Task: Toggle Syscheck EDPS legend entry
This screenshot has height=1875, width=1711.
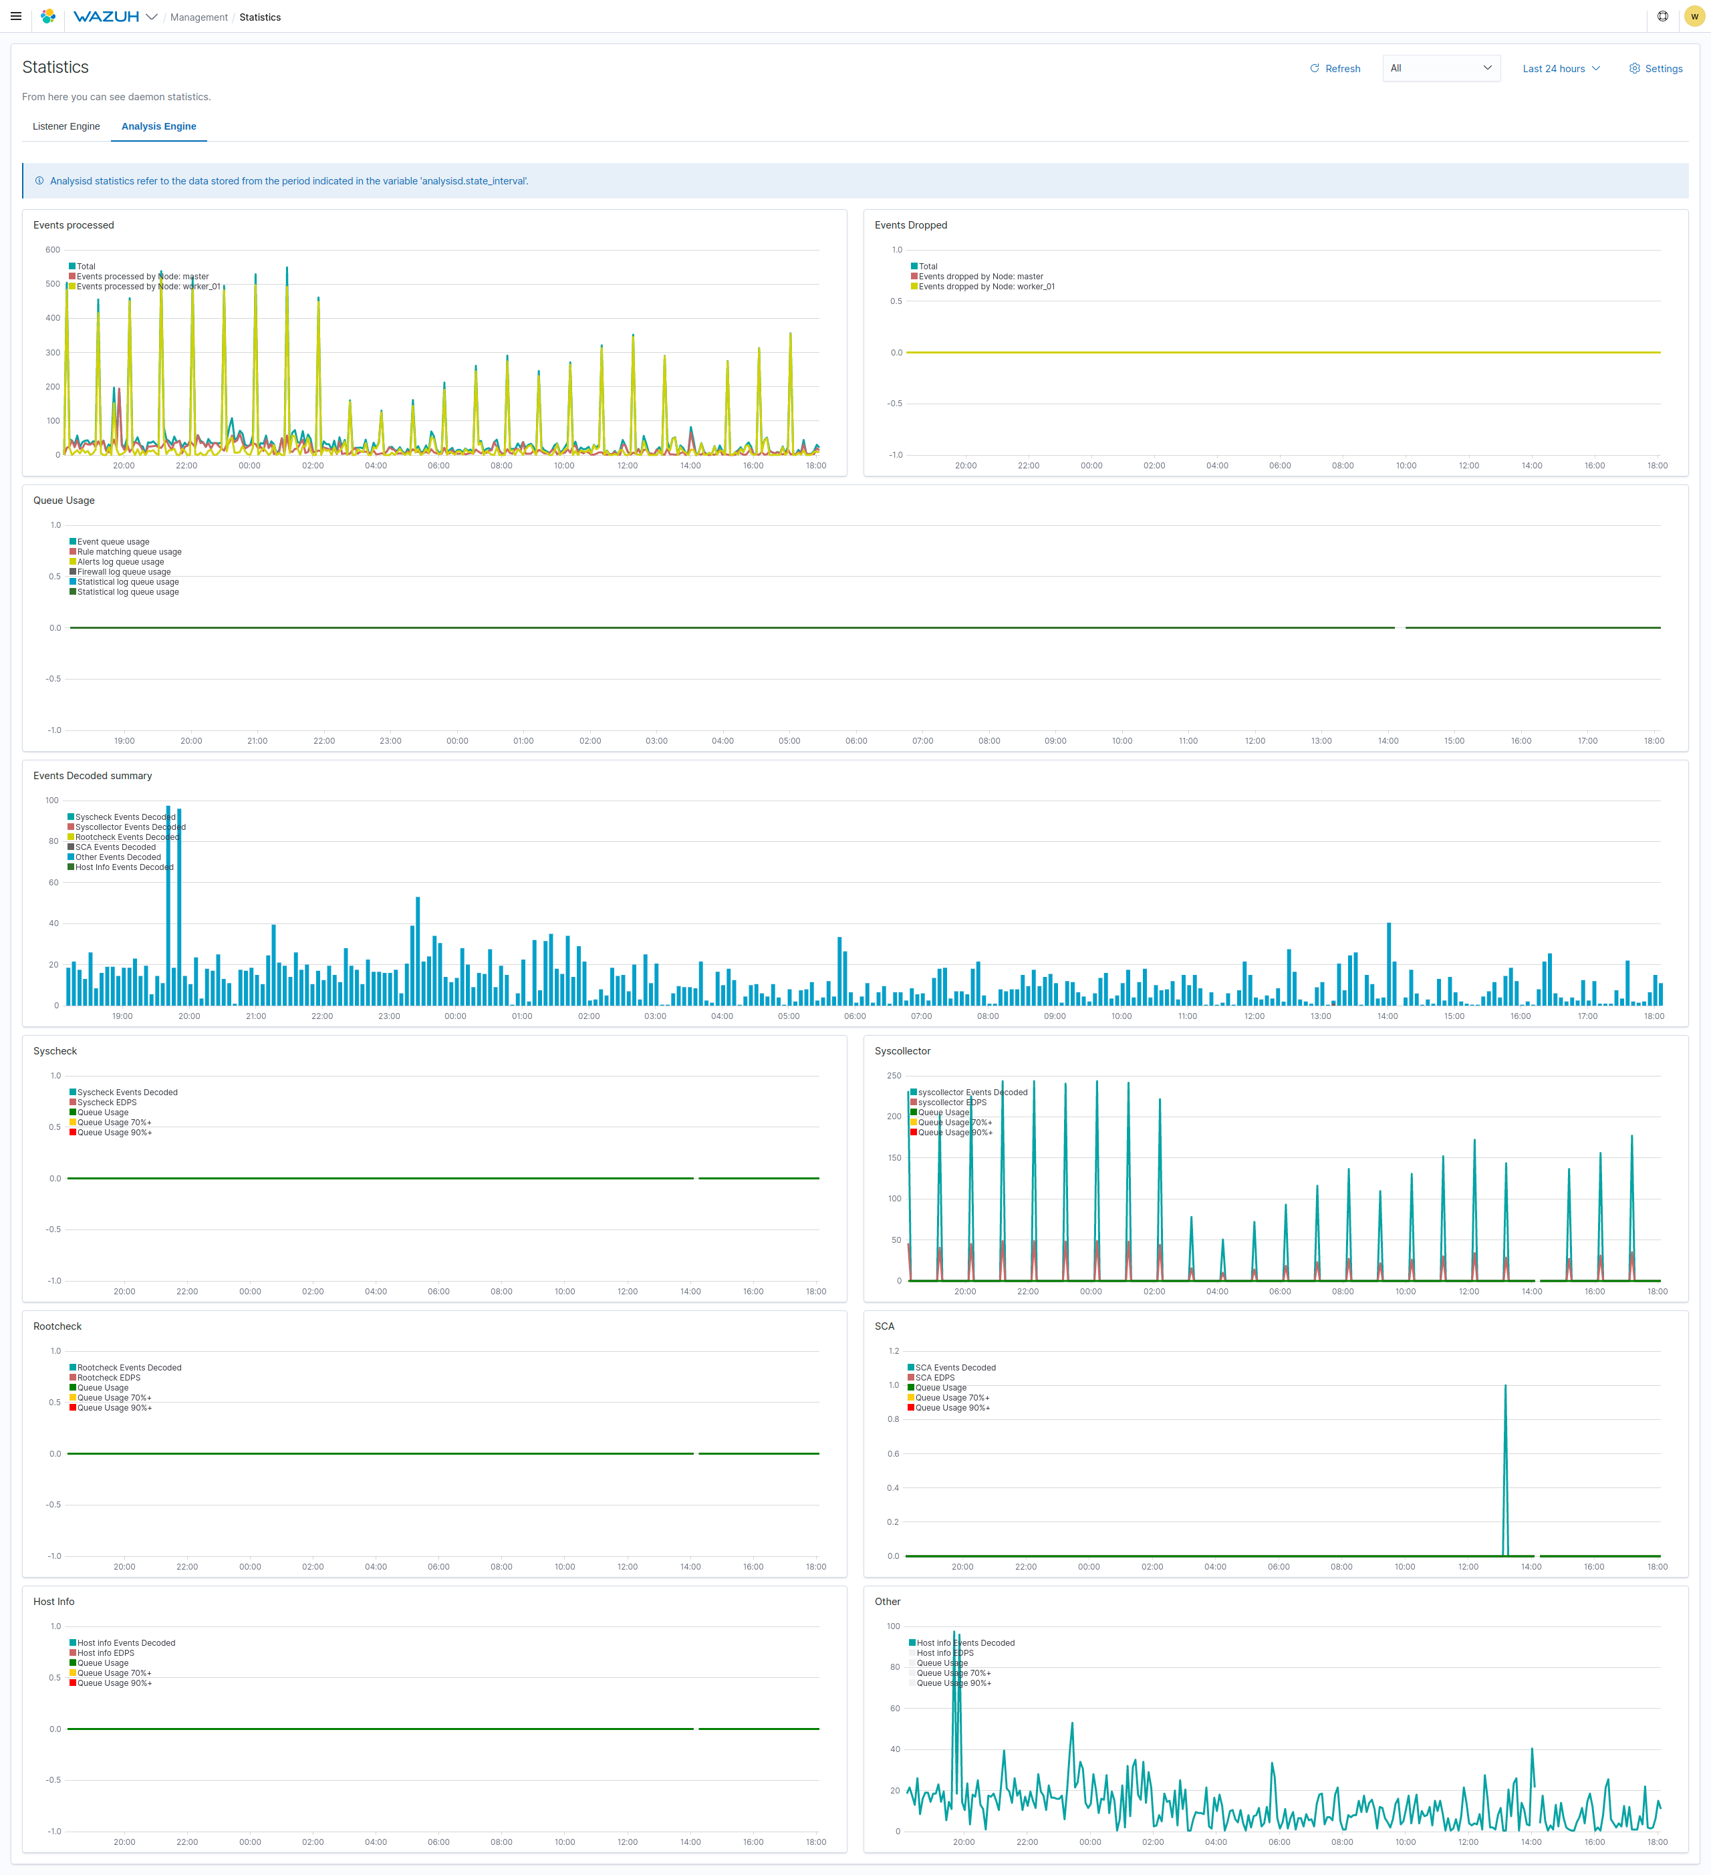Action: (x=102, y=1102)
